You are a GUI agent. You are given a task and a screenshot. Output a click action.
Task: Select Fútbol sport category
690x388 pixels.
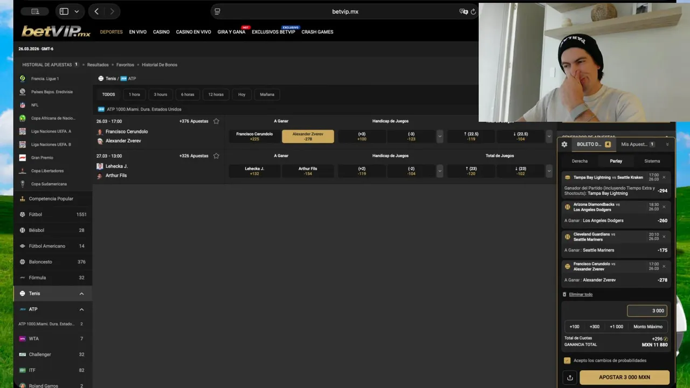point(53,214)
